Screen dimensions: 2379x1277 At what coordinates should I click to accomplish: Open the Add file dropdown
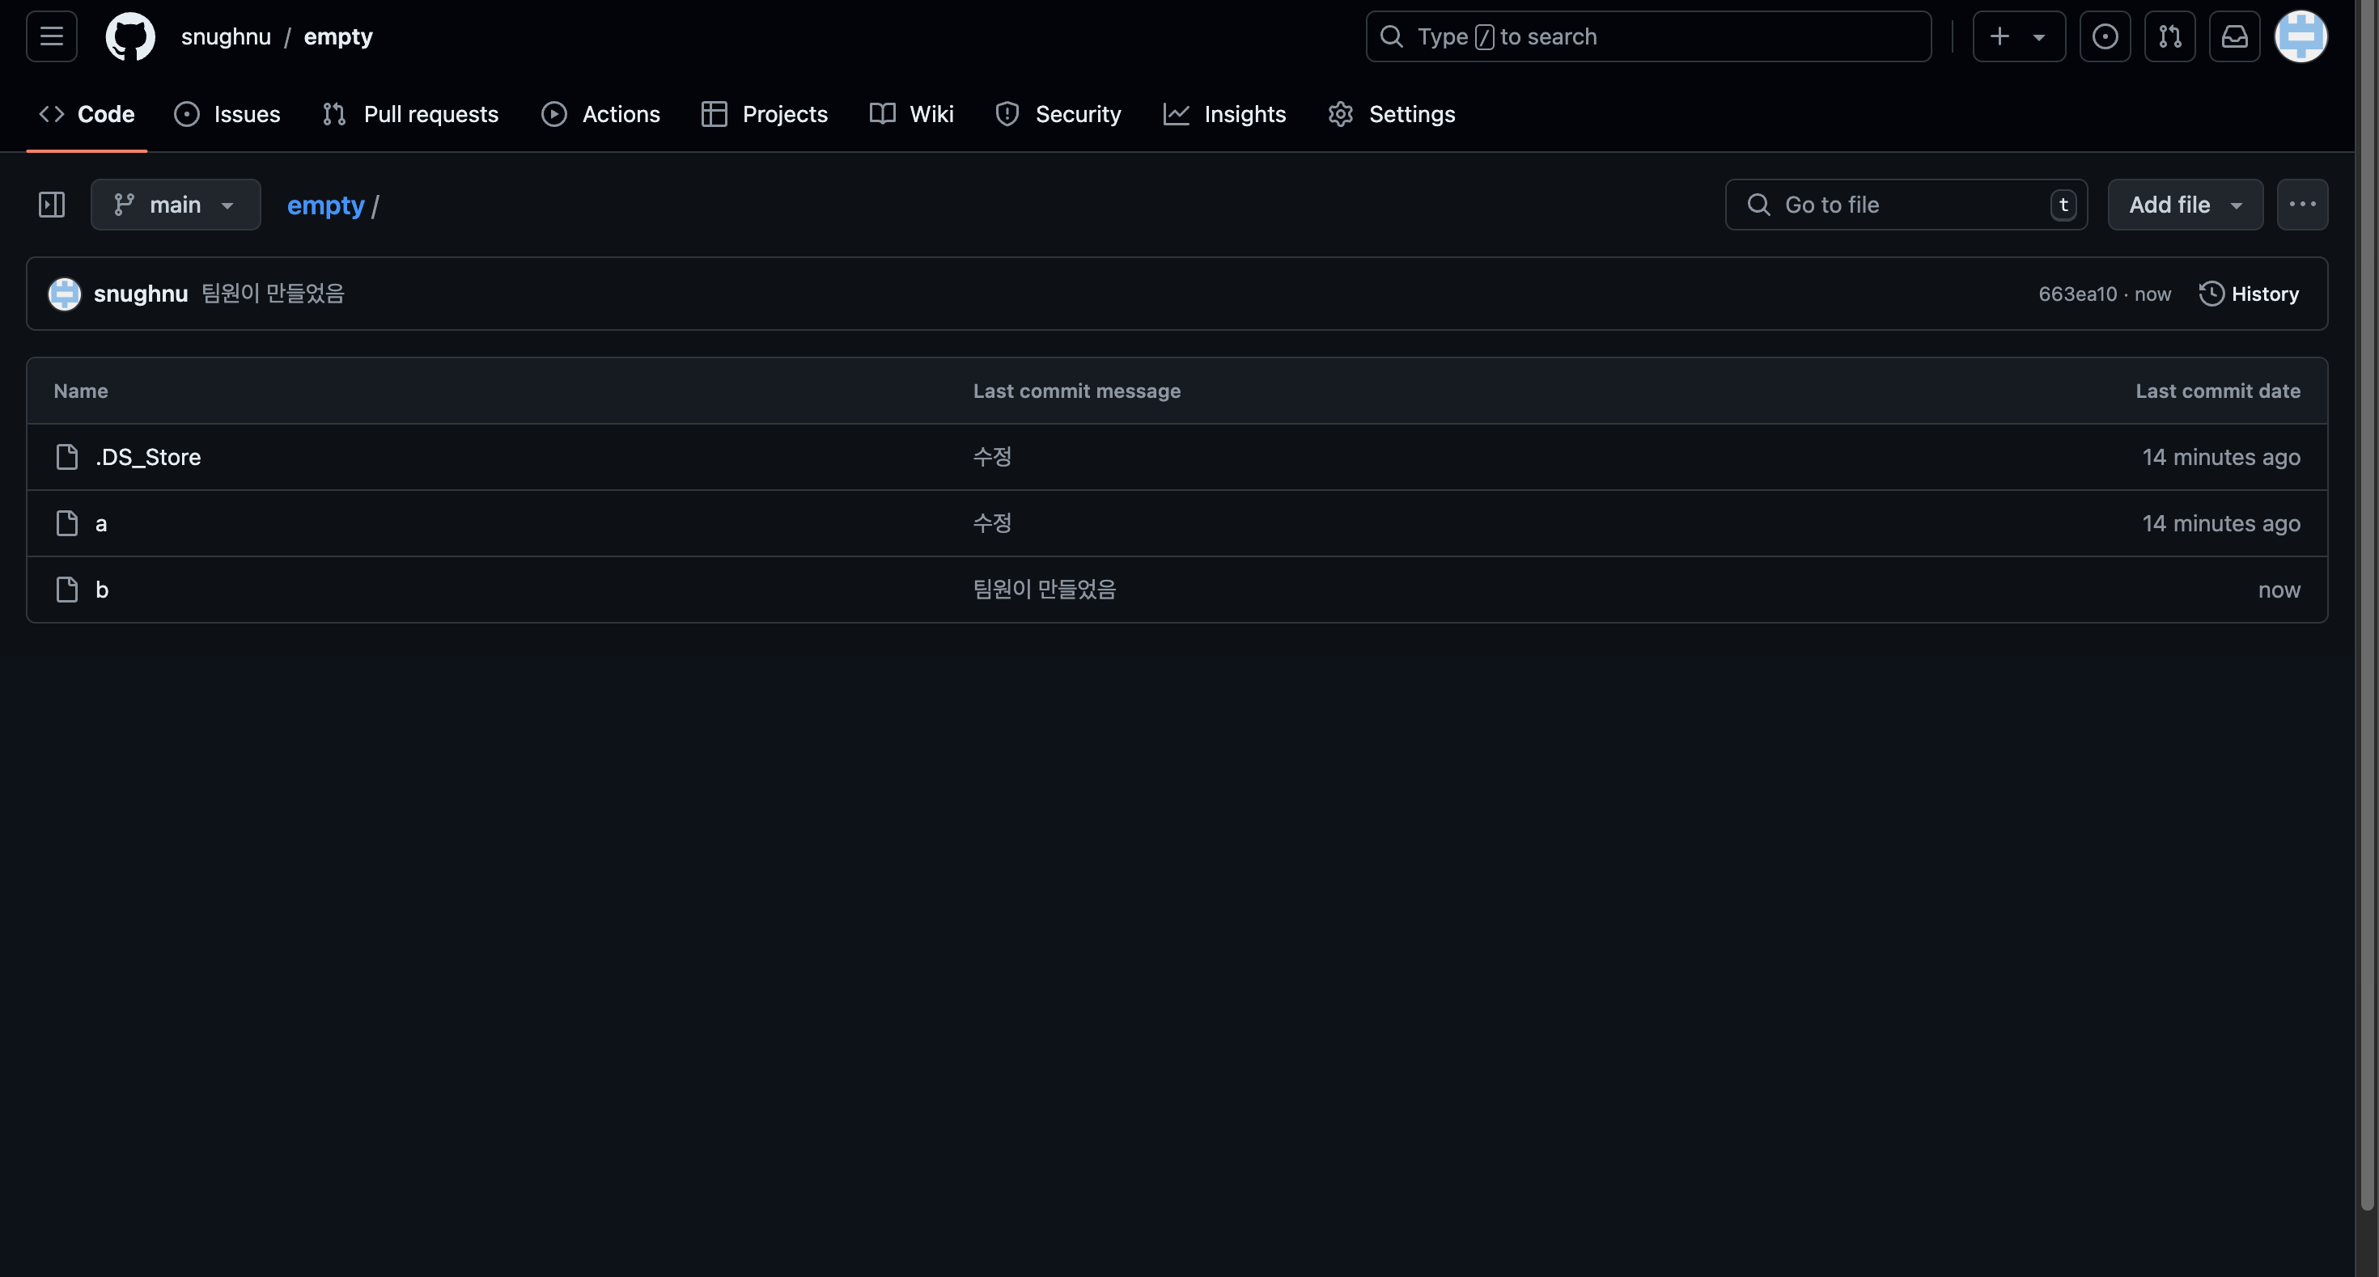click(2184, 205)
